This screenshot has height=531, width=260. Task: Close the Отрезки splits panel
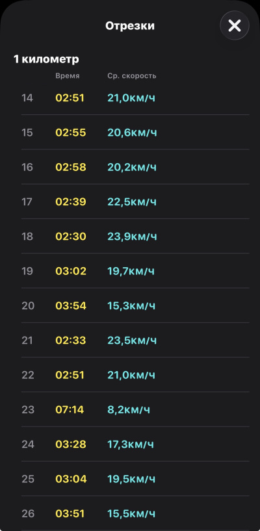click(x=235, y=25)
